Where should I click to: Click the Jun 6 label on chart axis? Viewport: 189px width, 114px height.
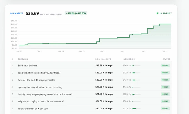click(19, 51)
